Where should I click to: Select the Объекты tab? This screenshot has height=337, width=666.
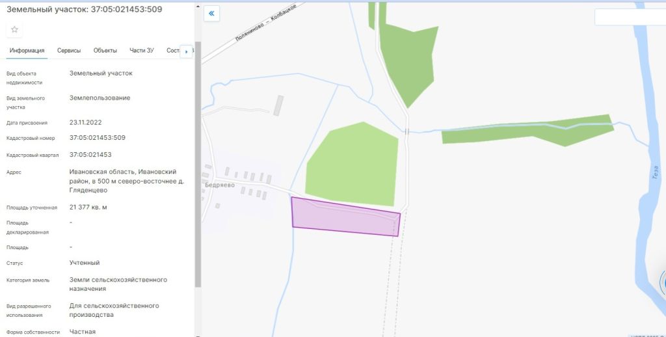point(105,51)
